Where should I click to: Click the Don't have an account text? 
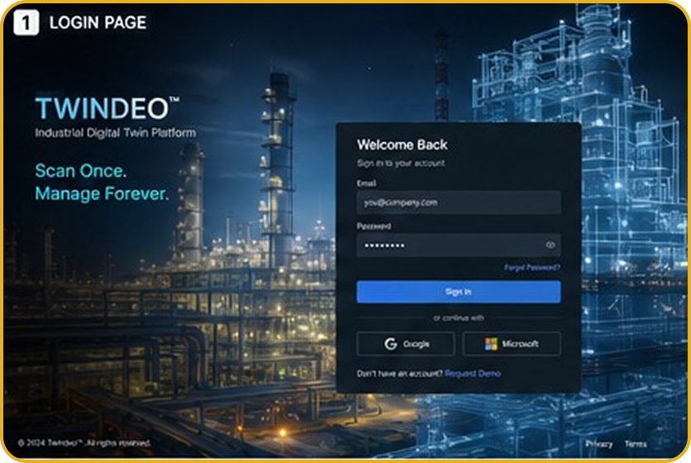(399, 374)
